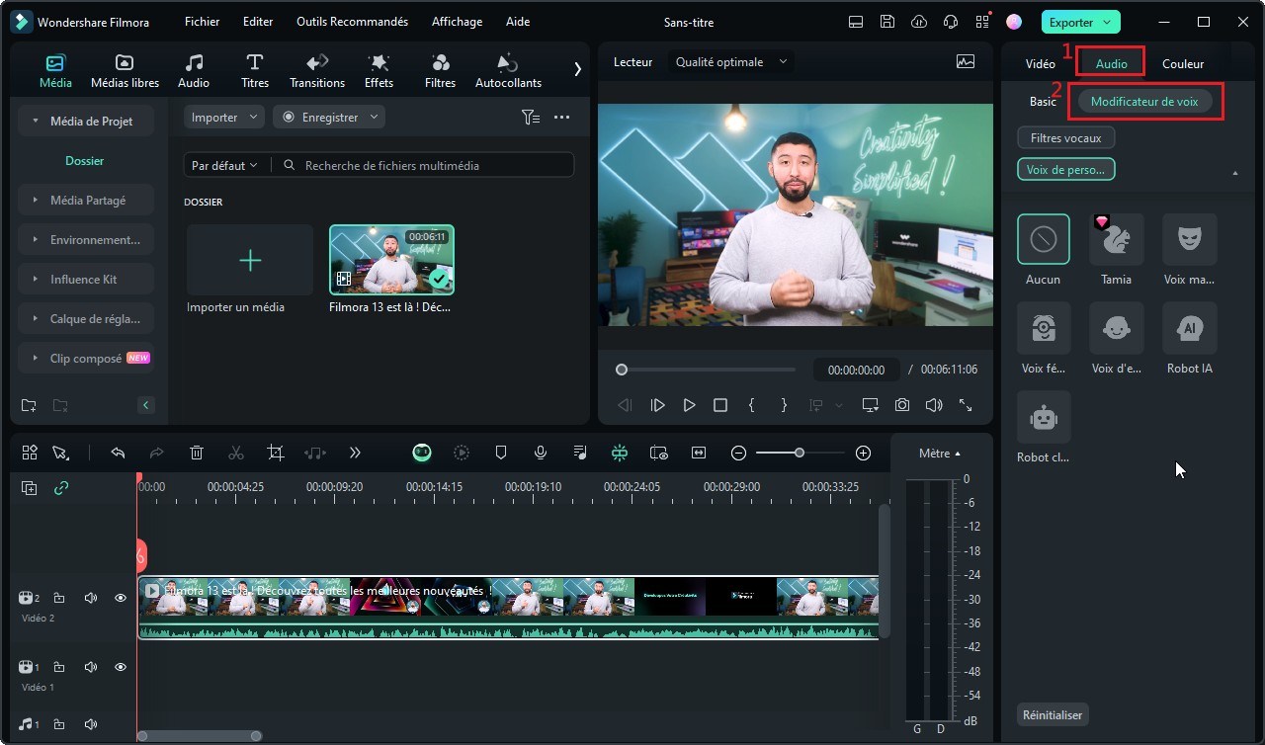Click the timeline zoom slider handle

pos(800,453)
